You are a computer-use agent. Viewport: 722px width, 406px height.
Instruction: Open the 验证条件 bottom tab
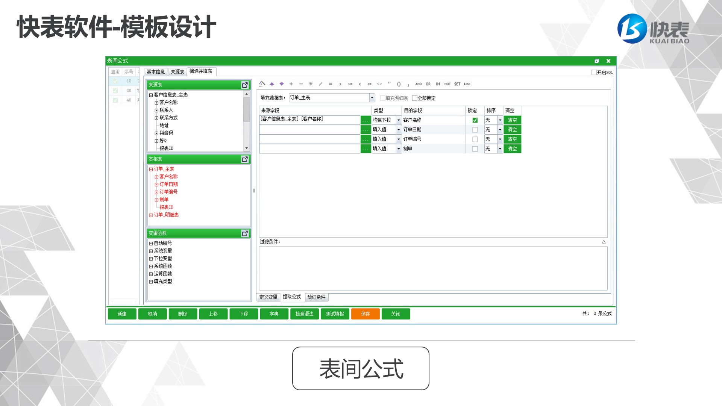coord(316,297)
